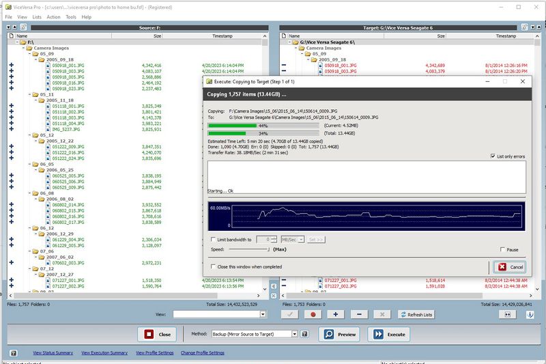This screenshot has width=546, height=364.
Task: Click the total progress bar at 34%
Action: (263, 133)
